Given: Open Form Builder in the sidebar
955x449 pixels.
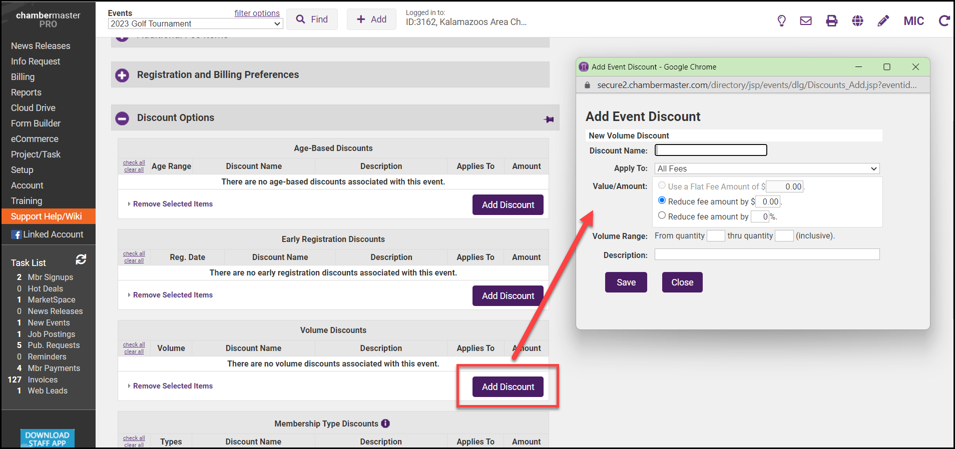Looking at the screenshot, I should click(x=36, y=123).
